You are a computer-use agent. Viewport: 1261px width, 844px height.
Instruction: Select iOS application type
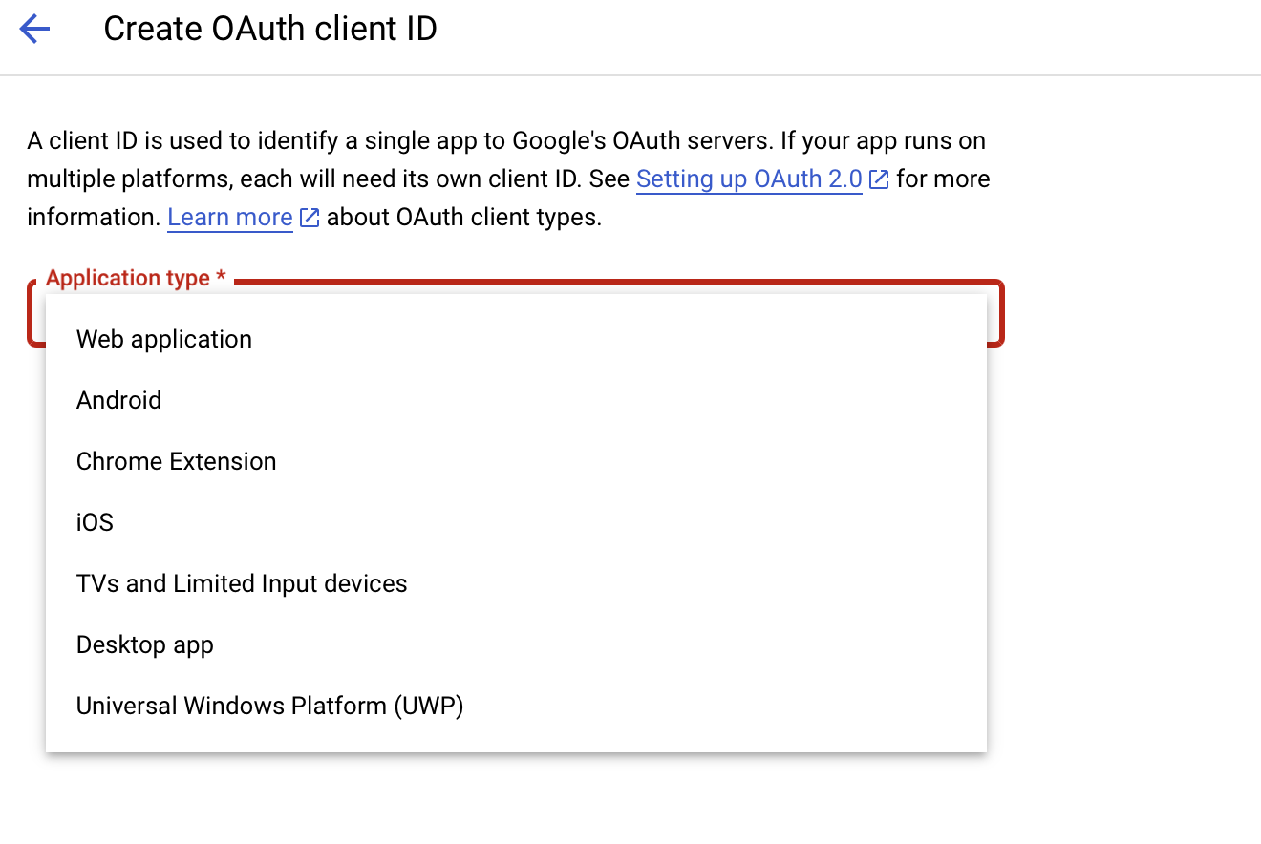(x=516, y=522)
